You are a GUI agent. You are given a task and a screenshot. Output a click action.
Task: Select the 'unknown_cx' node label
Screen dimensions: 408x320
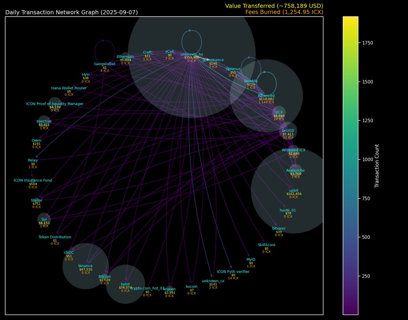pos(213,281)
